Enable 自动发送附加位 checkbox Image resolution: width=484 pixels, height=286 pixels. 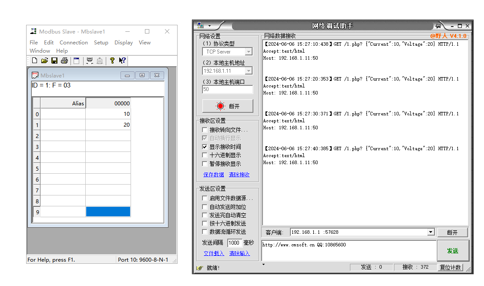204,207
